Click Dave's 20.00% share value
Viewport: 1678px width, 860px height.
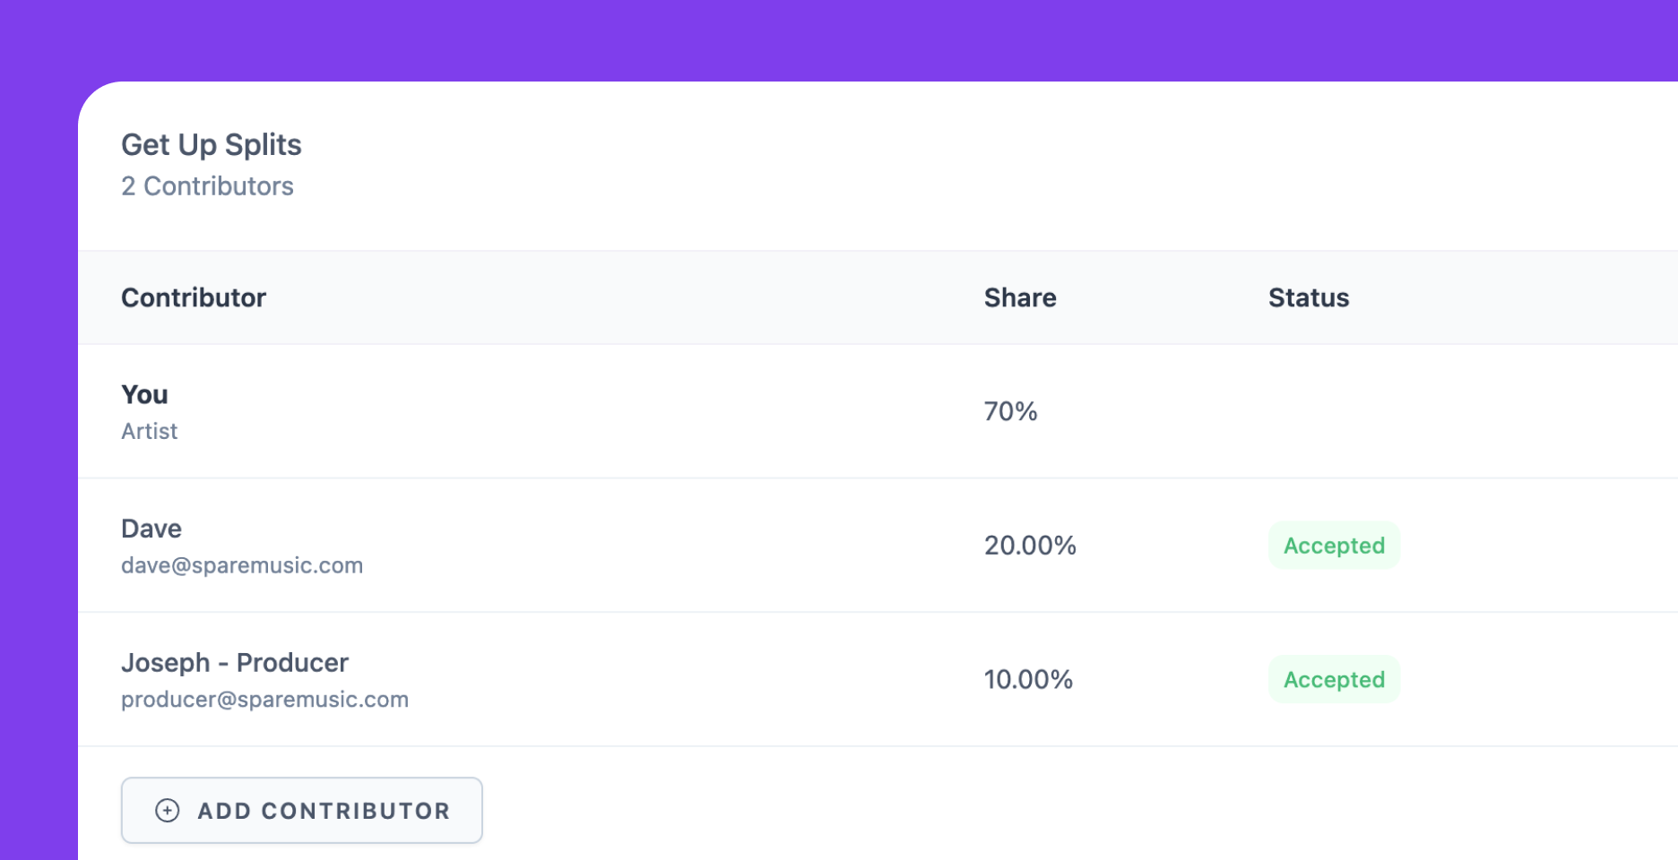(x=1030, y=546)
